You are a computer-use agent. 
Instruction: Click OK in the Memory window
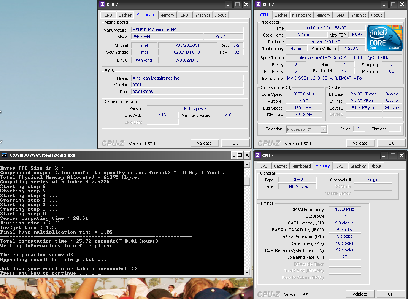pos(390,294)
